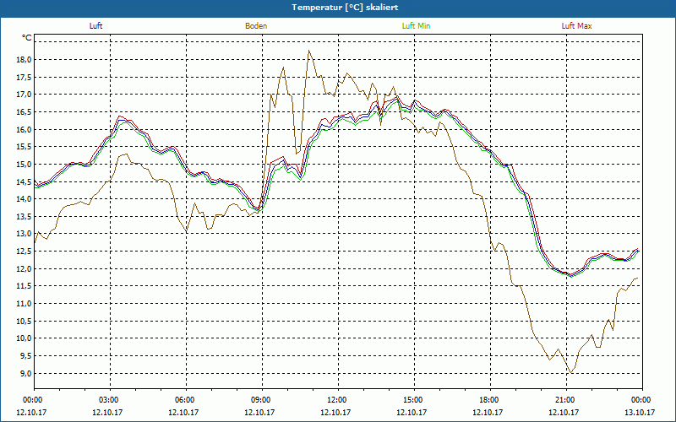The width and height of the screenshot is (676, 422).
Task: Click the 15,0 y-axis value
Action: (25, 164)
